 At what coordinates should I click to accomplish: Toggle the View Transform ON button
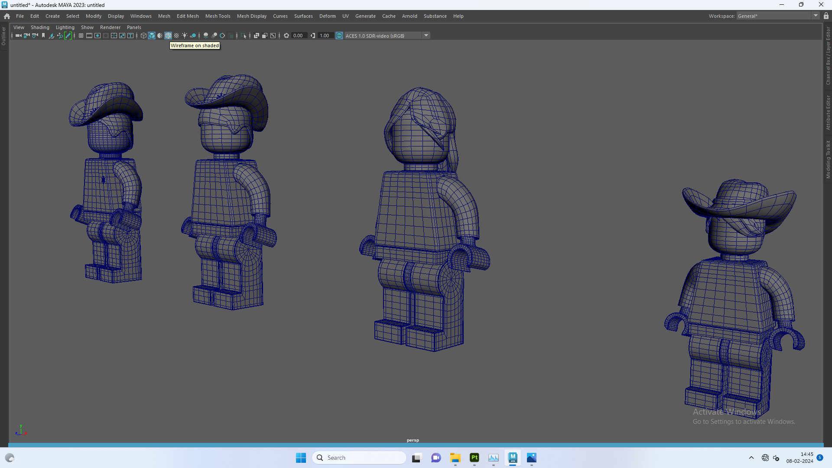[x=339, y=36]
